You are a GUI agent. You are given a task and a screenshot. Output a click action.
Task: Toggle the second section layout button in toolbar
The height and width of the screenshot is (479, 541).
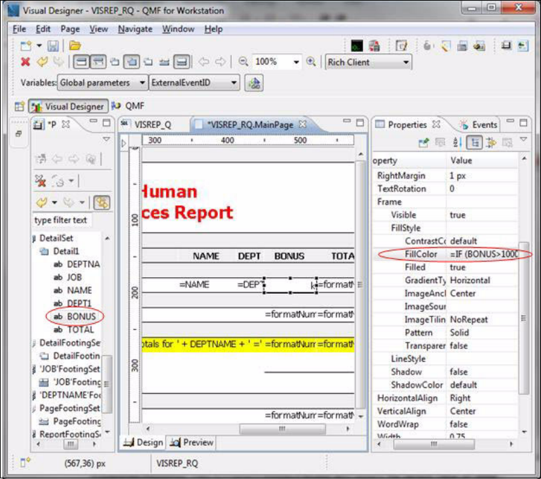point(98,62)
